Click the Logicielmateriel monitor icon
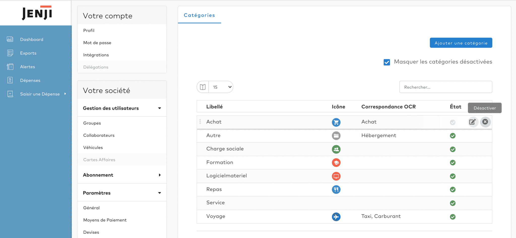This screenshot has width=516, height=238. tap(336, 176)
